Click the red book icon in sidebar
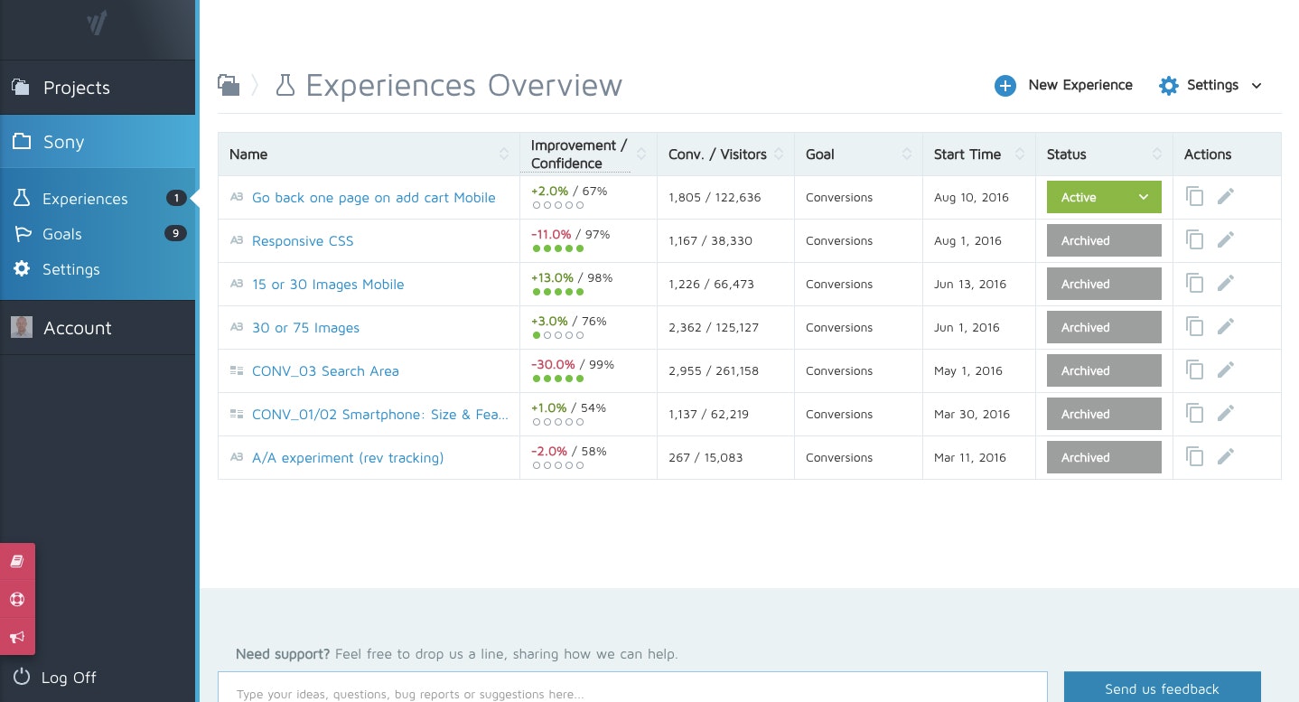This screenshot has width=1299, height=702. click(x=17, y=562)
